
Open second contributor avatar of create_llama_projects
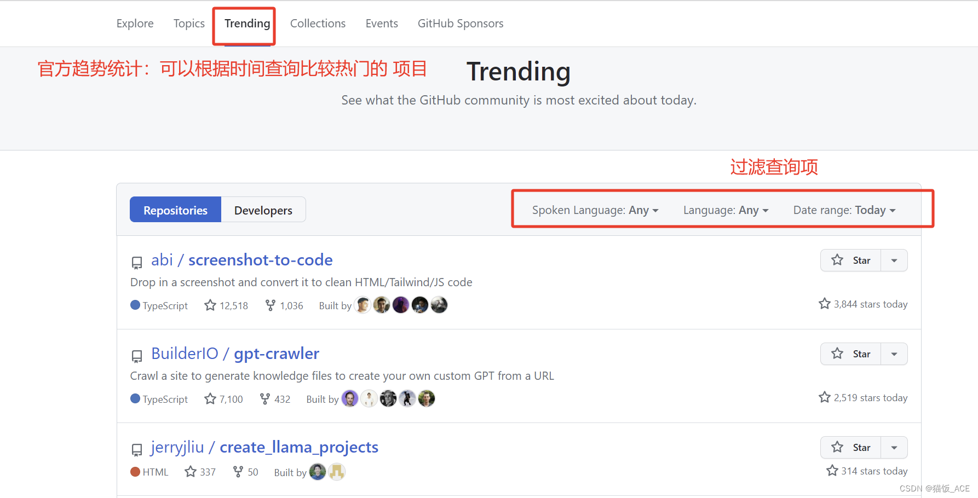[x=337, y=471]
